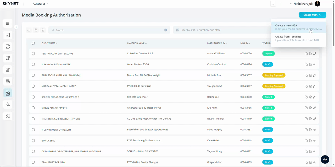Open the apps grid icon in sidebar
This screenshot has height=167, width=335.
(8, 23)
